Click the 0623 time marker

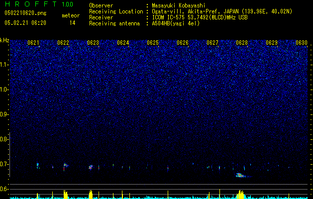[x=93, y=43]
